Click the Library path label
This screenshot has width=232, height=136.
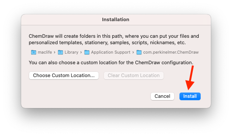pyautogui.click(x=71, y=52)
